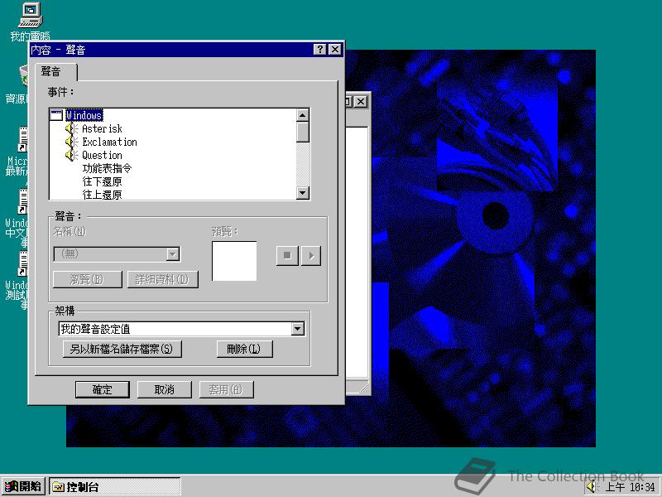Click the 套用(A) apply button
This screenshot has height=497, width=662.
(x=226, y=389)
